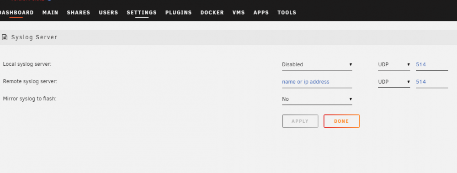Open the Plugins tab
The height and width of the screenshot is (173, 457).
pyautogui.click(x=178, y=12)
